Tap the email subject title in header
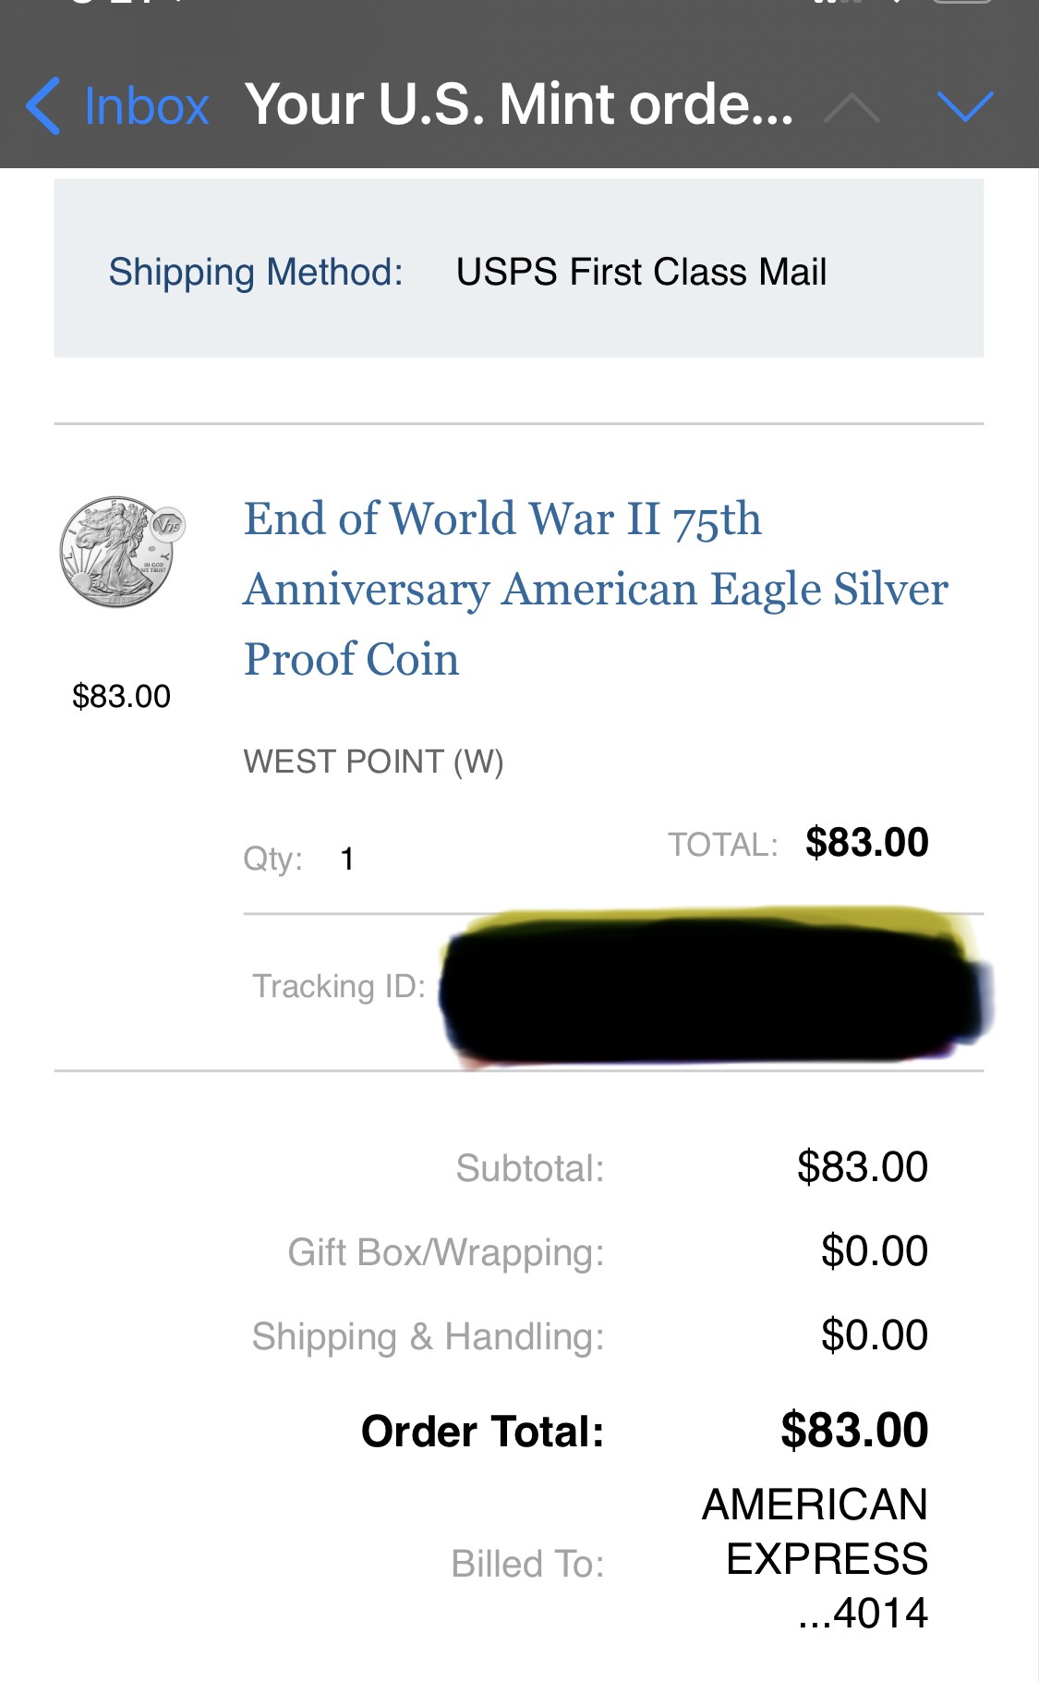 pyautogui.click(x=519, y=104)
